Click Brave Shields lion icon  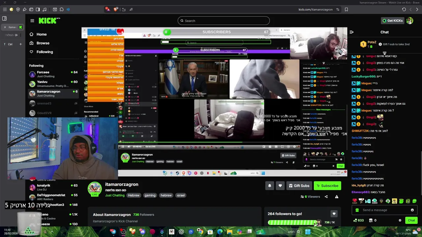pyautogui.click(x=115, y=10)
